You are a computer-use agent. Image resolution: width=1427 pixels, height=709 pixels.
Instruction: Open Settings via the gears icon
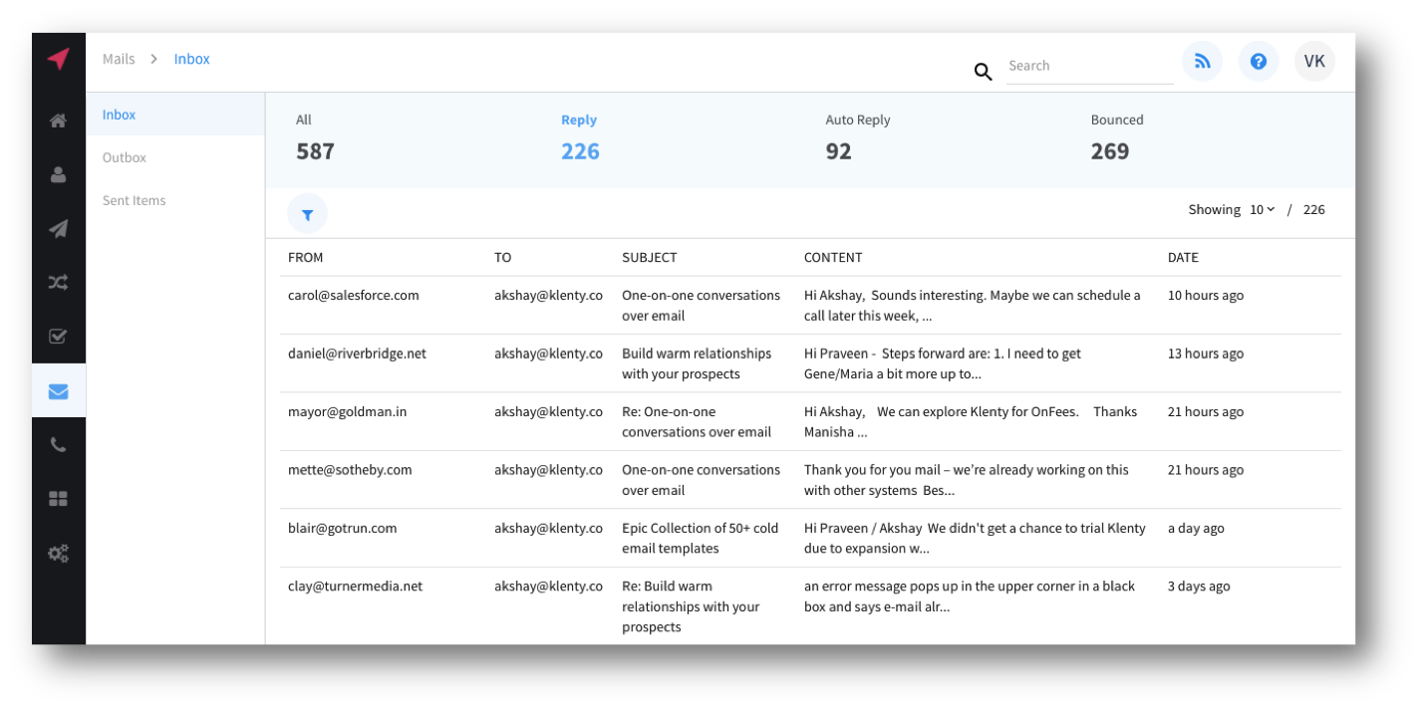[x=57, y=553]
